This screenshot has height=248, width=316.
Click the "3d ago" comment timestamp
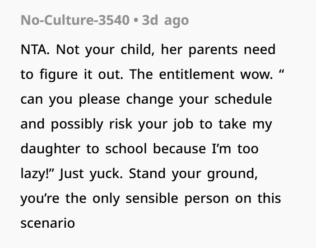165,21
